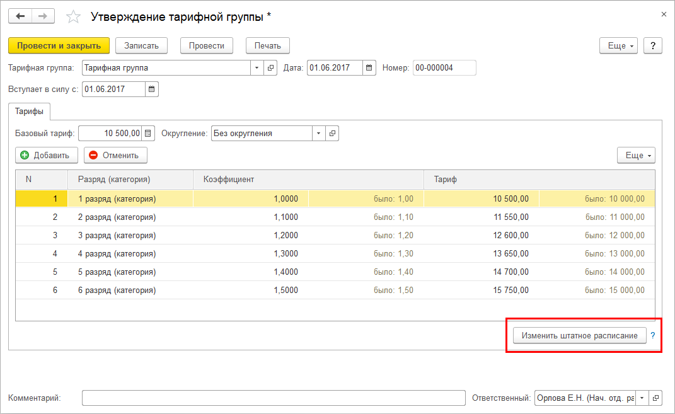
Task: Click the Провести button
Action: tap(207, 45)
